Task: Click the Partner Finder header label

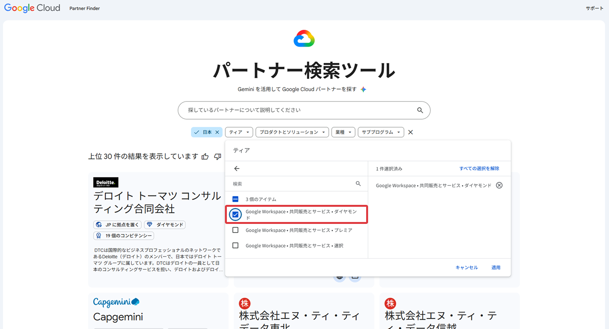Action: tap(84, 8)
